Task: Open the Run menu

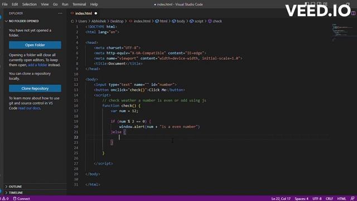Action: click(65, 4)
